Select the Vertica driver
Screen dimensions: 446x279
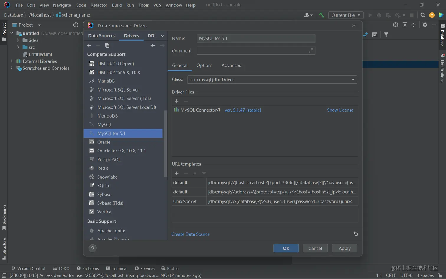pyautogui.click(x=123, y=212)
